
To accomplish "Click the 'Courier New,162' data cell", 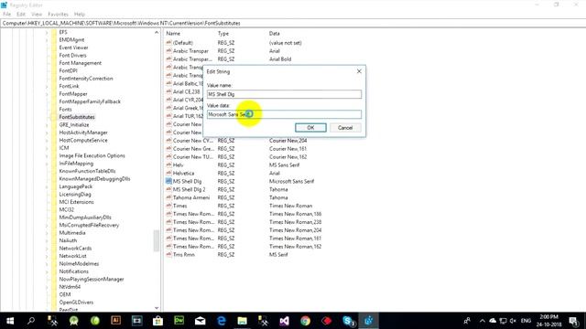I will tap(288, 156).
